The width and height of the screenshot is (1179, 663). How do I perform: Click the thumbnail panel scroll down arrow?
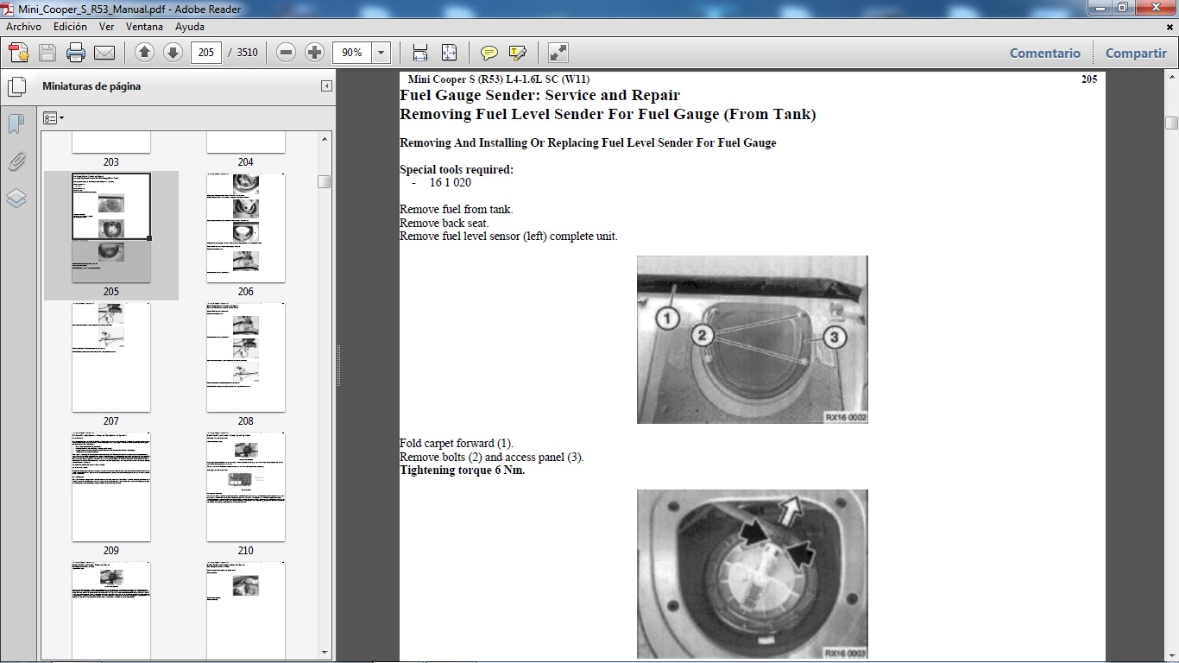325,653
